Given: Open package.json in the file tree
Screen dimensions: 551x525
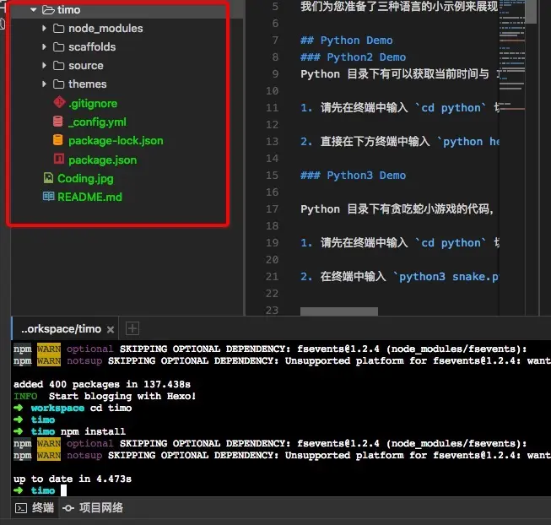Looking at the screenshot, I should [102, 160].
